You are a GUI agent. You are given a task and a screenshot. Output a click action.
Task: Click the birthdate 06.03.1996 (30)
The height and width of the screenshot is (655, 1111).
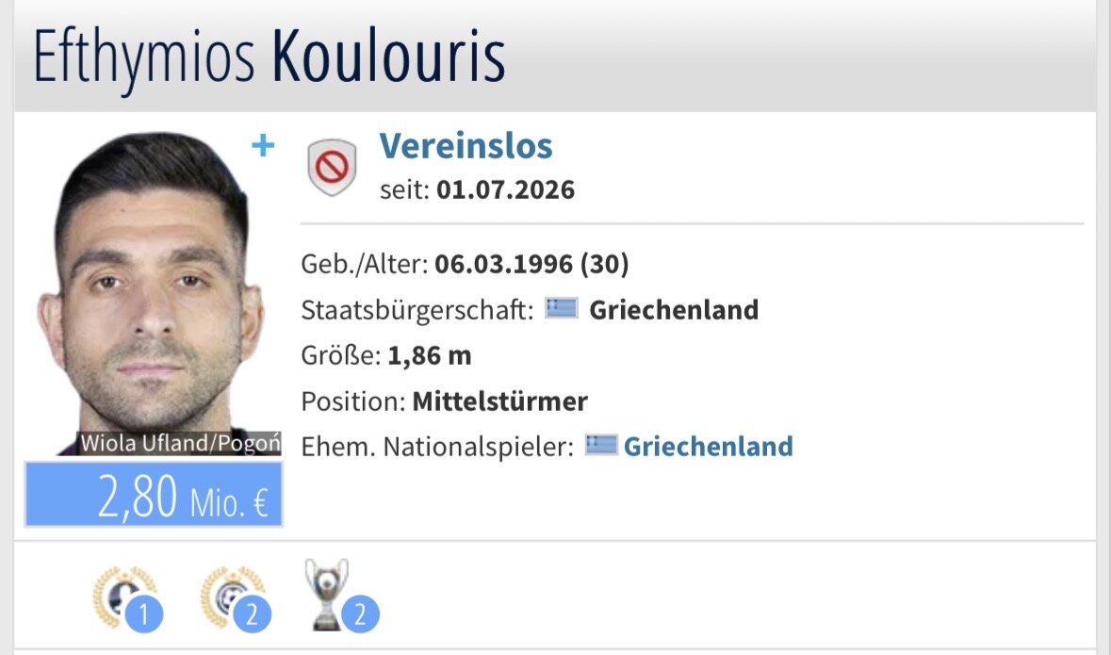(x=531, y=264)
